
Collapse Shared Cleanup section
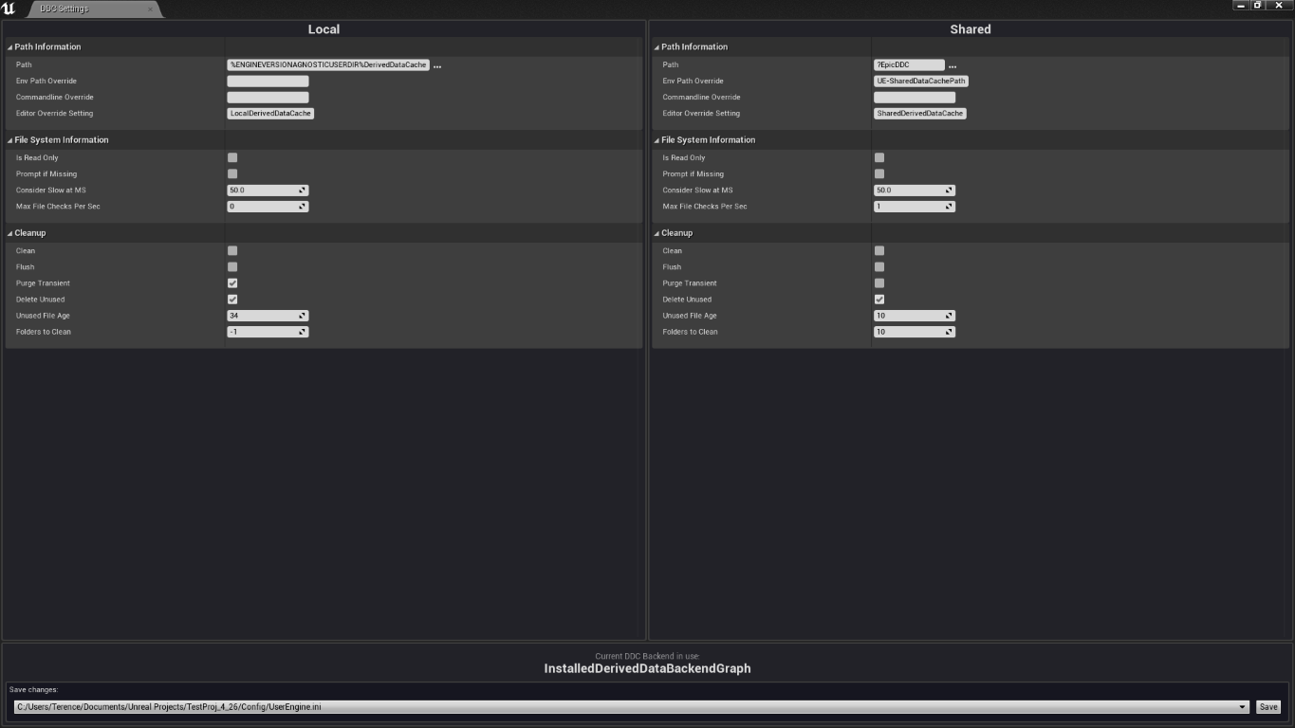tap(657, 232)
